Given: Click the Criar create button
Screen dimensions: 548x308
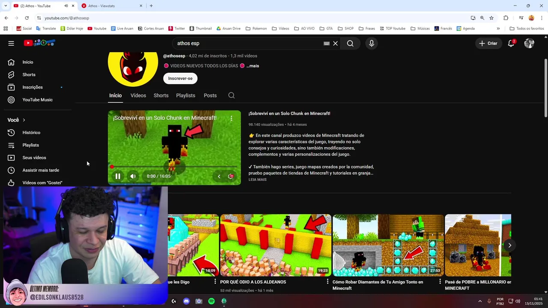Looking at the screenshot, I should 488,43.
